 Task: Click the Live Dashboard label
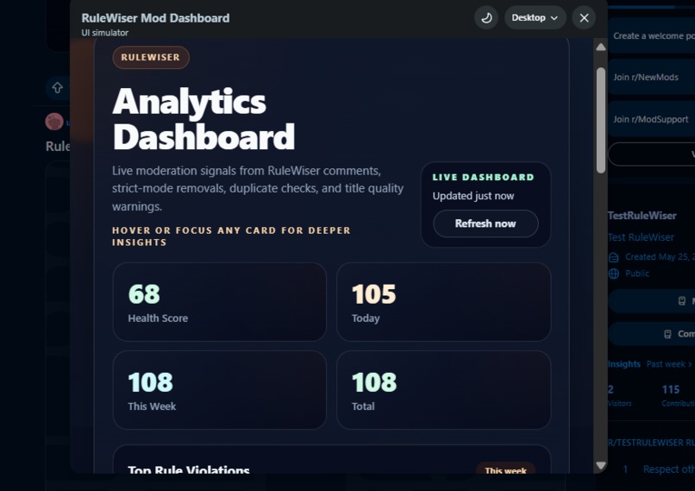tap(484, 177)
